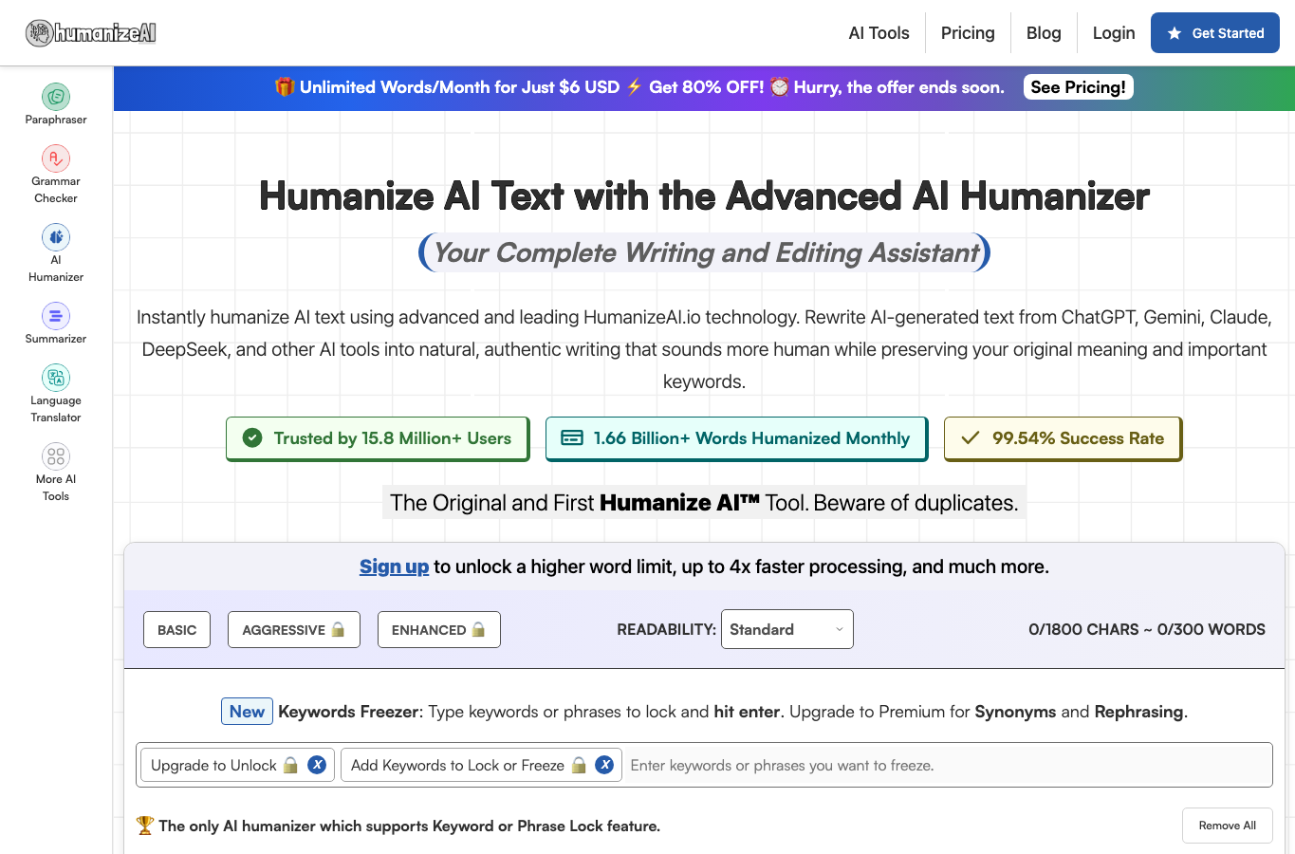Image resolution: width=1295 pixels, height=854 pixels.
Task: Click the lock icon on AGGRESSIVE mode
Action: [x=338, y=629]
